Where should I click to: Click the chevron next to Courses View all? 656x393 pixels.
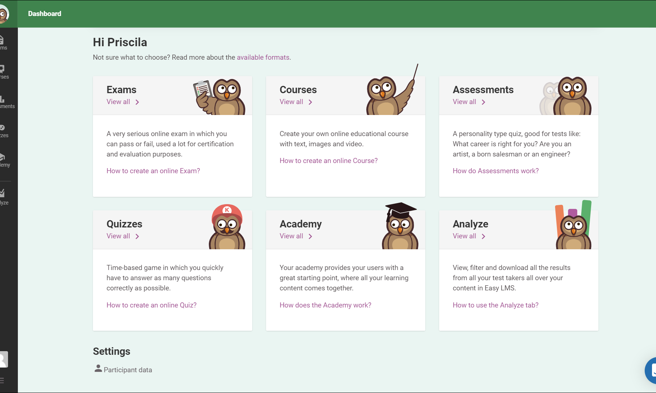click(x=311, y=102)
